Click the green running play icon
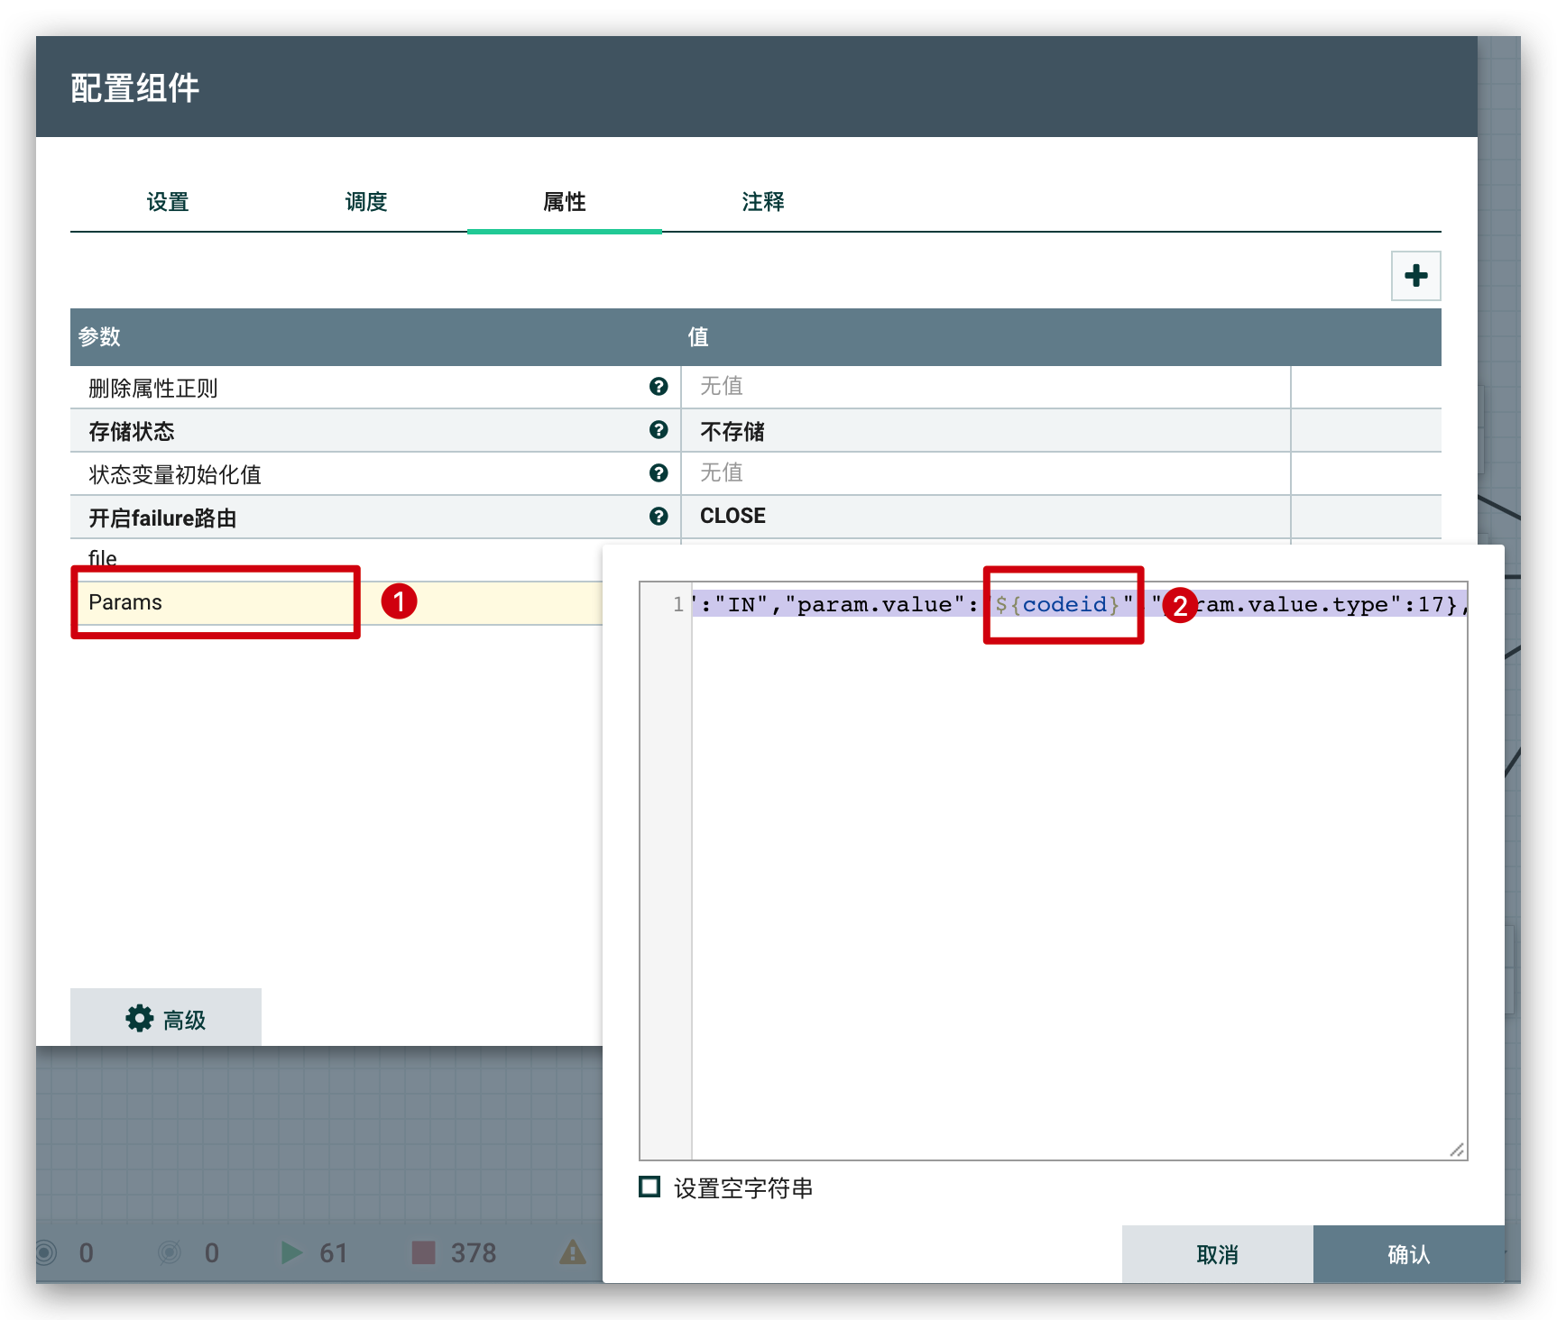The height and width of the screenshot is (1320, 1557). tap(291, 1252)
